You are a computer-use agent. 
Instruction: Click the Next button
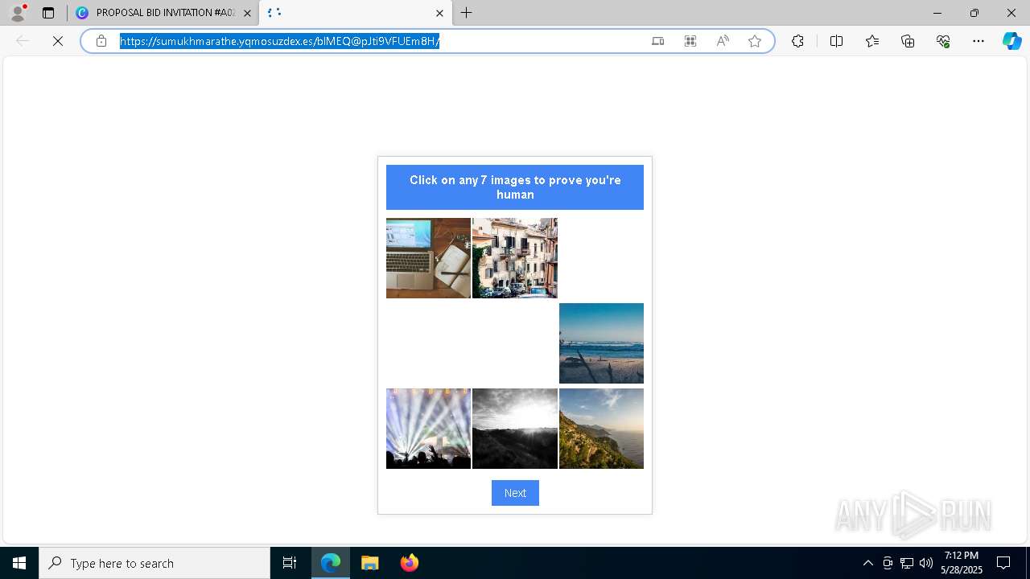click(x=515, y=493)
